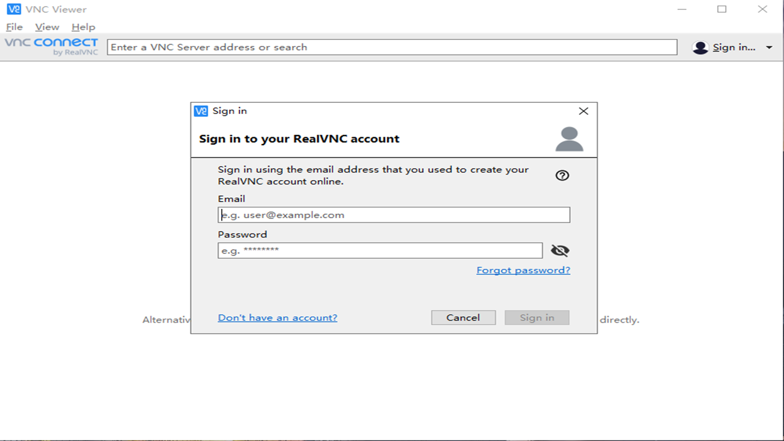Open the View menu
Viewport: 784px width, 441px height.
point(47,27)
